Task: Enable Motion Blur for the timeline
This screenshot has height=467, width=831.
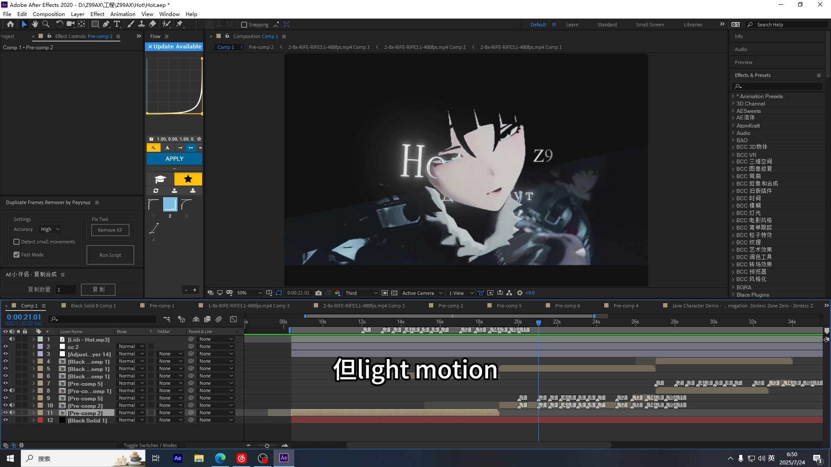Action: tap(219, 320)
